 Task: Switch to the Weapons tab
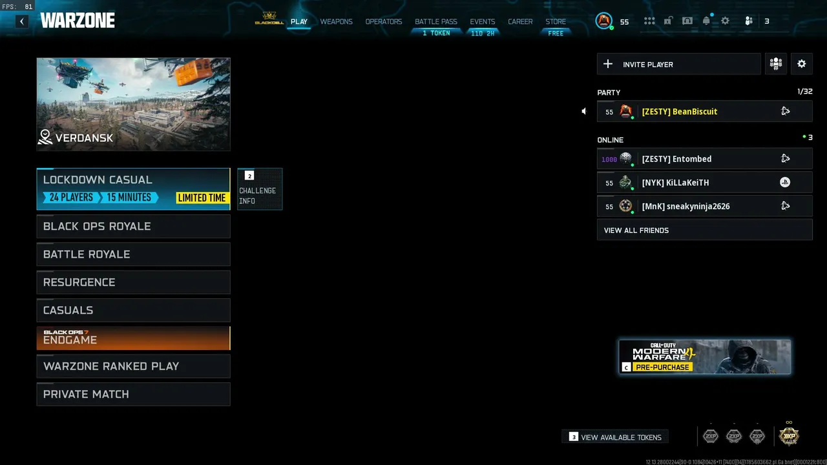point(337,21)
